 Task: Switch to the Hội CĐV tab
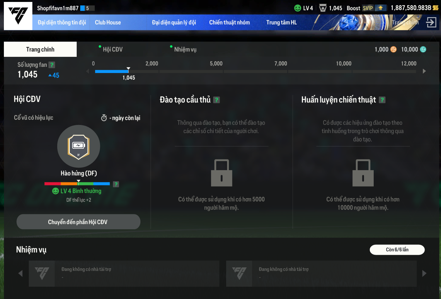point(112,49)
